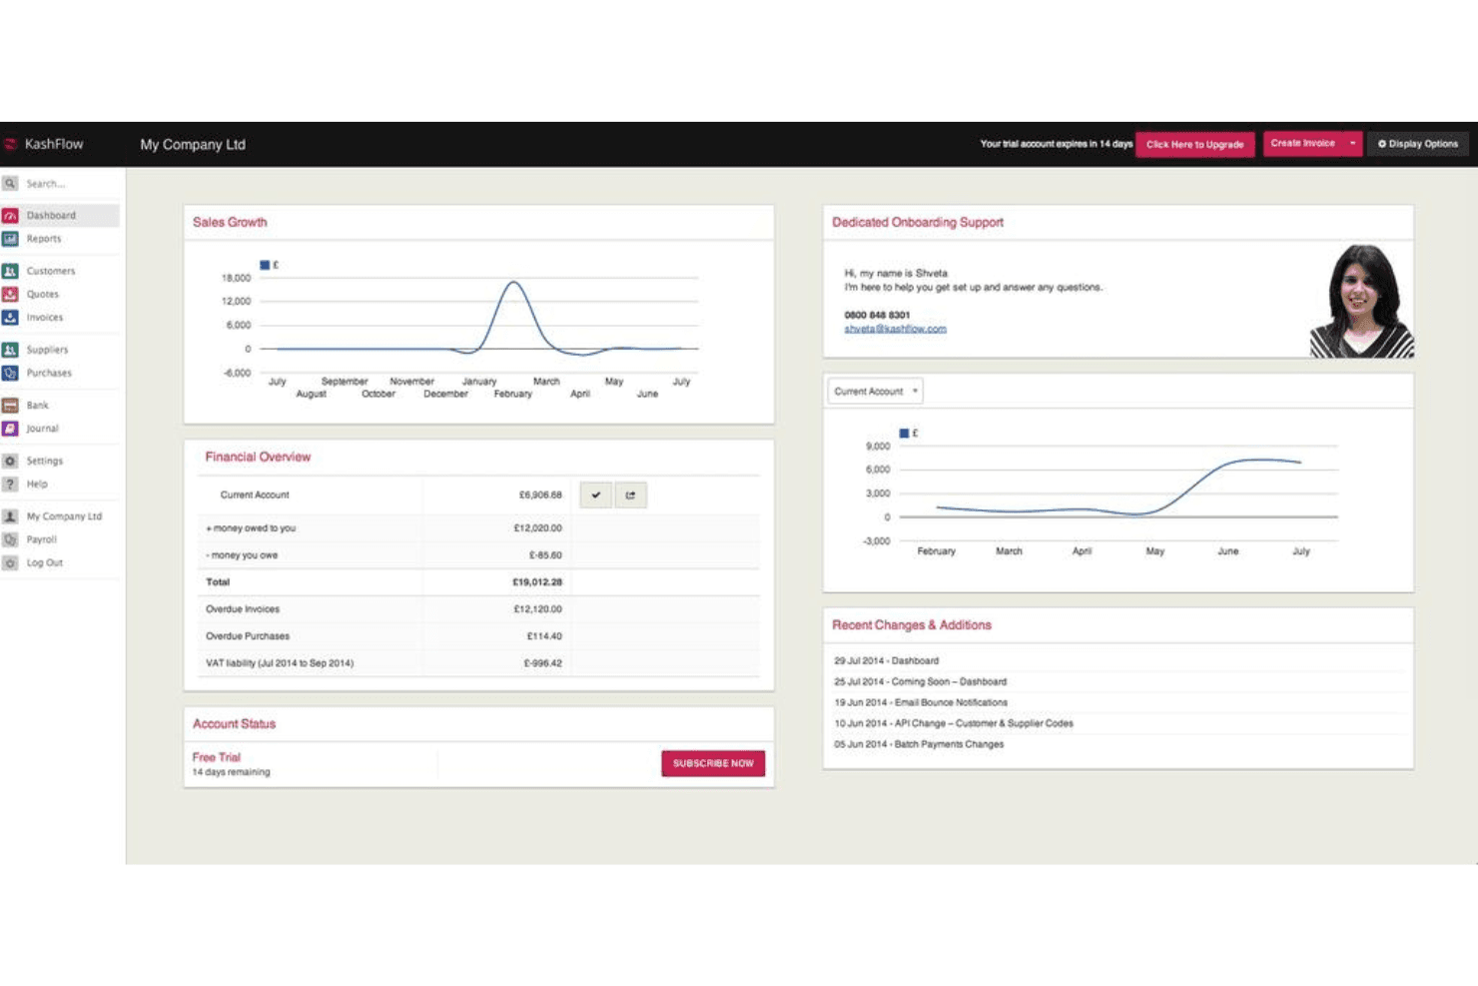The width and height of the screenshot is (1478, 986).
Task: Click the Reports chart icon
Action: [10, 239]
